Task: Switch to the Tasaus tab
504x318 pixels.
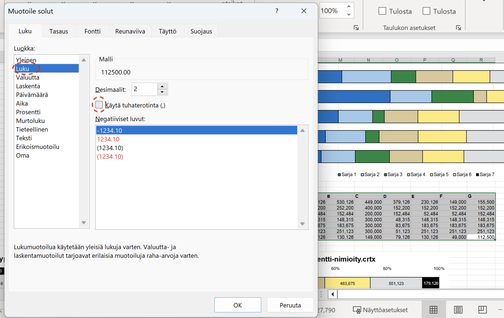Action: point(58,31)
